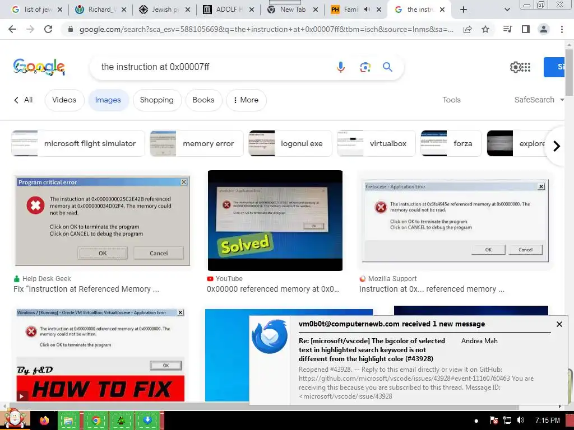The width and height of the screenshot is (574, 430).
Task: Click the blue magnifier search icon
Action: 387,67
